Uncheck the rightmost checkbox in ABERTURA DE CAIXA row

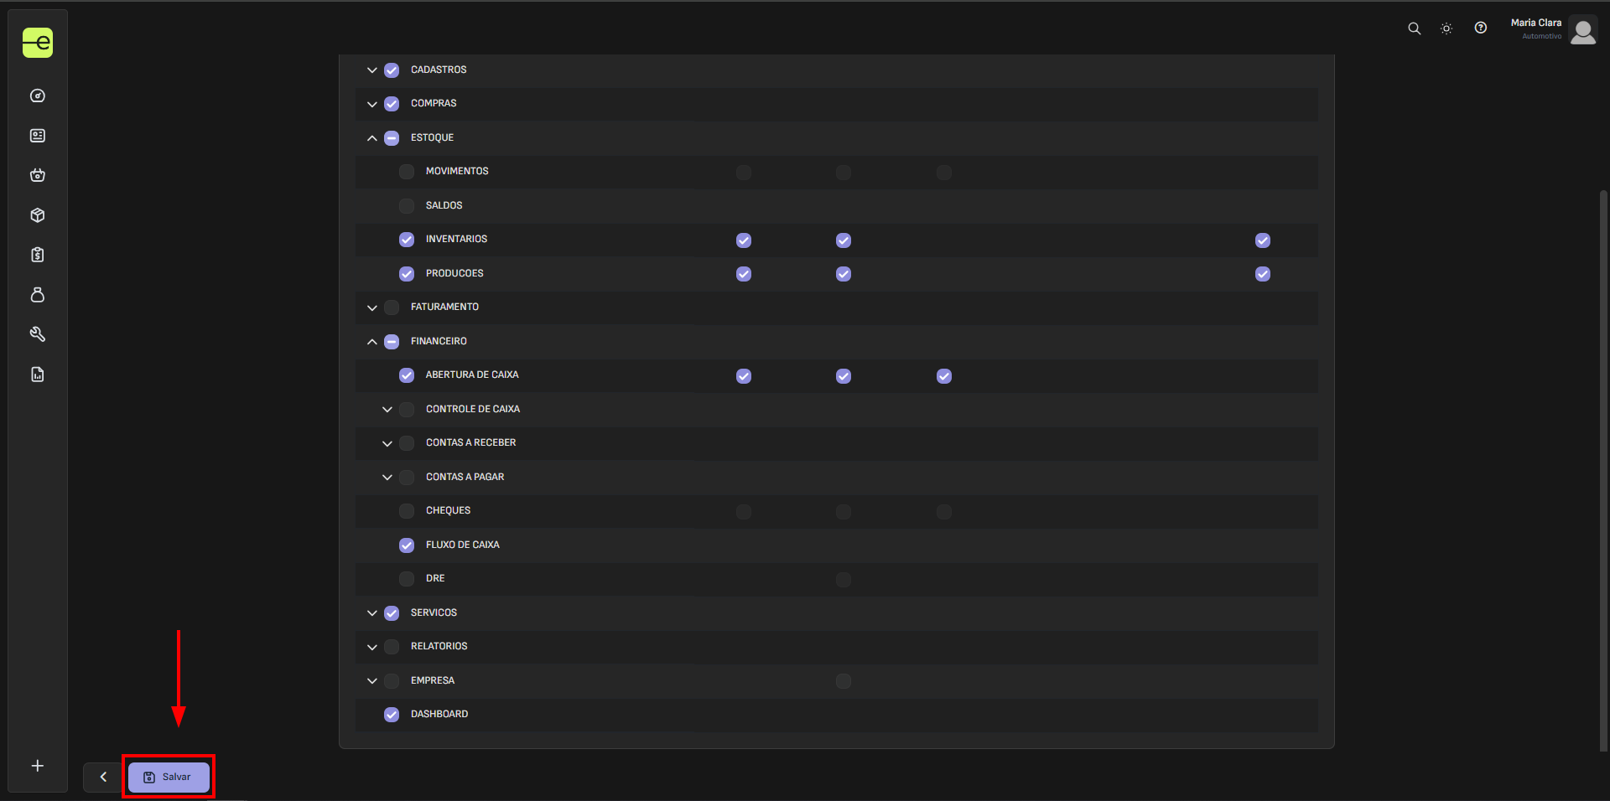point(944,376)
